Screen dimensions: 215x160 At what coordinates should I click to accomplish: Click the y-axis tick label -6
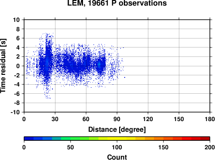[x=17, y=94]
